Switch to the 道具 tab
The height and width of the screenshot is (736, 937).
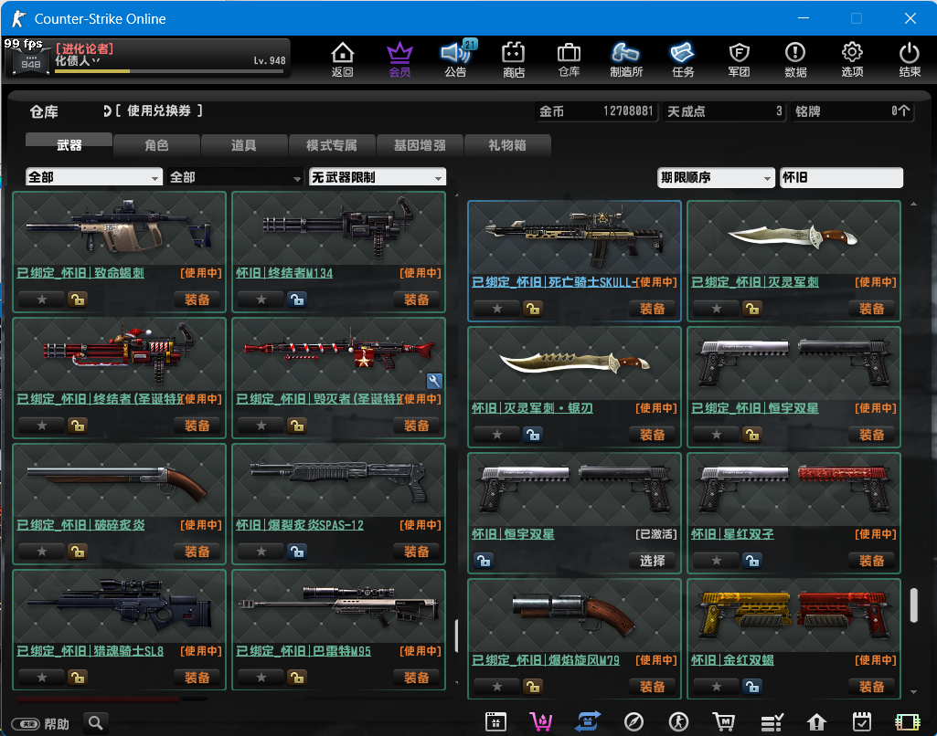coord(244,145)
